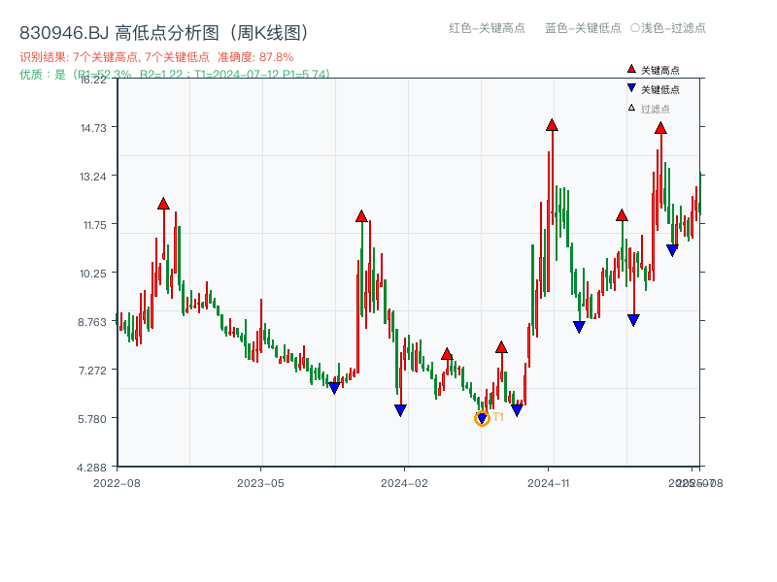
Task: Click the orange circle around the T1 point
Action: click(482, 418)
